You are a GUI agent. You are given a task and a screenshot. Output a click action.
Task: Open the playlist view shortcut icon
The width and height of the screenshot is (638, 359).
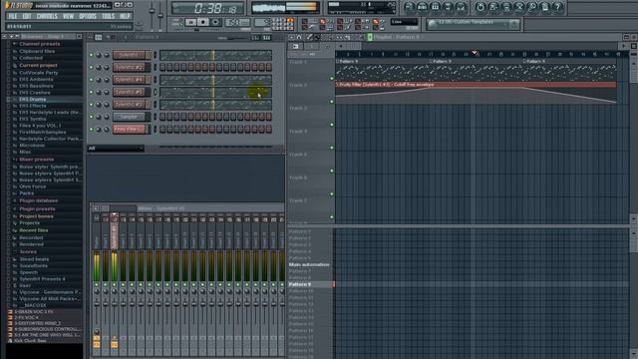pos(410,7)
